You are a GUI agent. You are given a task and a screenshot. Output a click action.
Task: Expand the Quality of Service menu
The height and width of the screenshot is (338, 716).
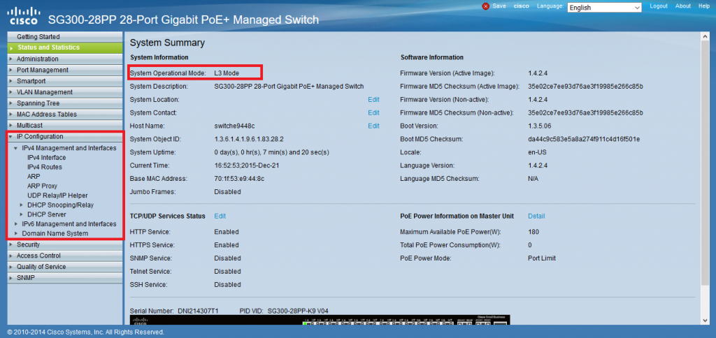click(x=65, y=266)
